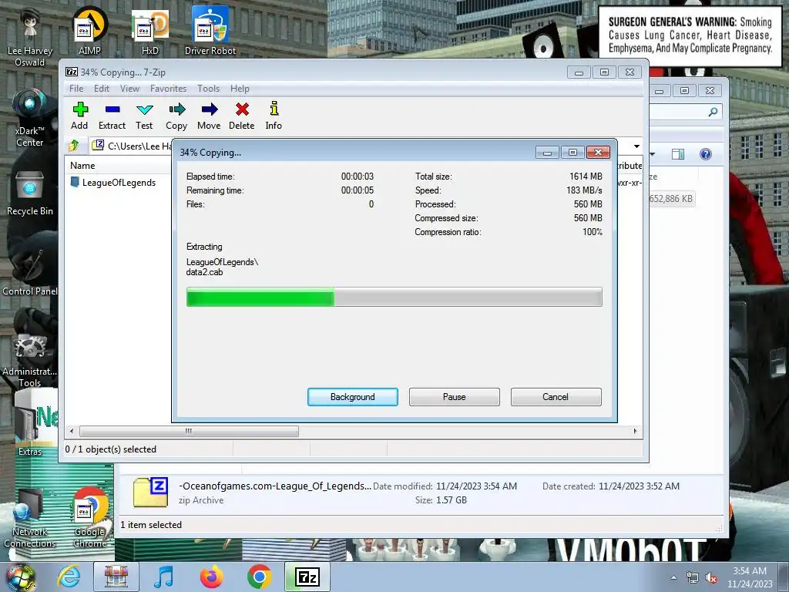Image resolution: width=789 pixels, height=592 pixels.
Task: Open the Recycle Bin
Action: pos(30,193)
